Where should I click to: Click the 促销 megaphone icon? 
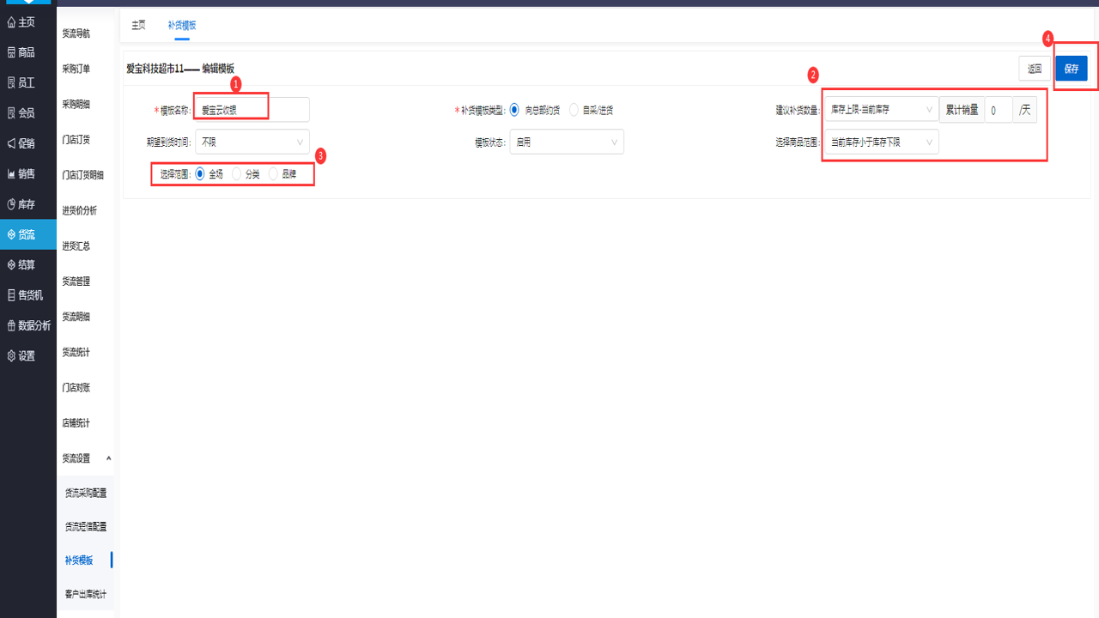11,143
